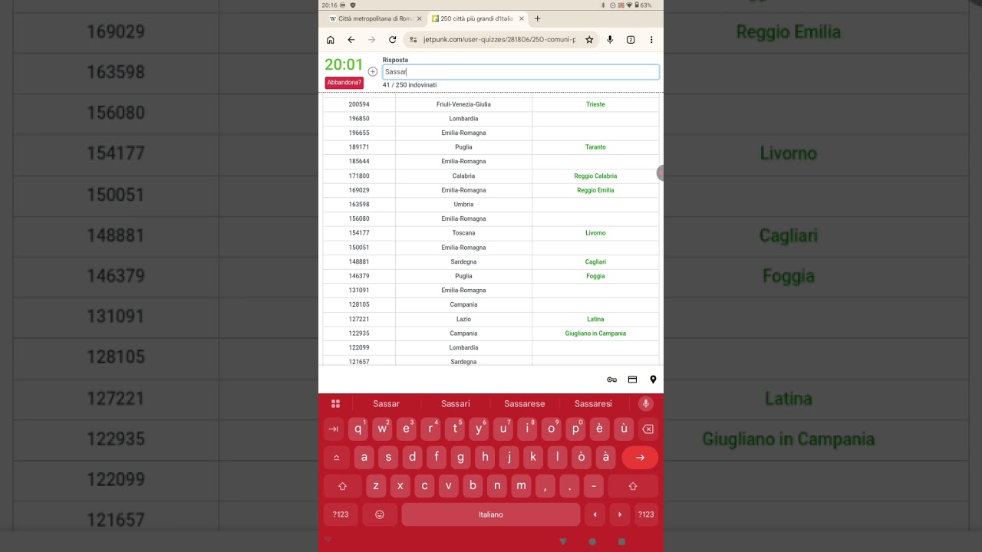Bookmark page with star icon
This screenshot has width=982, height=552.
tap(589, 40)
